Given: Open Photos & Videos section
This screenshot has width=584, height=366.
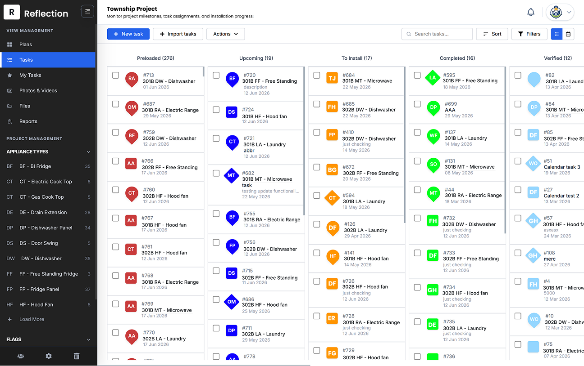Looking at the screenshot, I should pyautogui.click(x=48, y=90).
